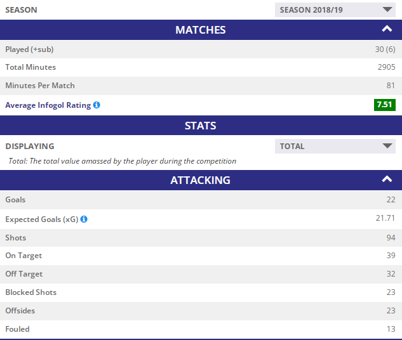Viewport: 402px width, 340px height.
Task: Click info icon next to Expected Goals (xG)
Action: (x=84, y=219)
